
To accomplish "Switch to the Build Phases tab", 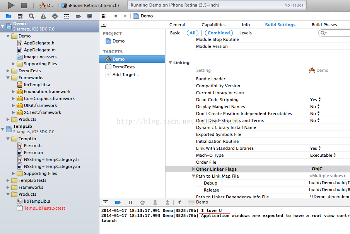I will coord(324,25).
